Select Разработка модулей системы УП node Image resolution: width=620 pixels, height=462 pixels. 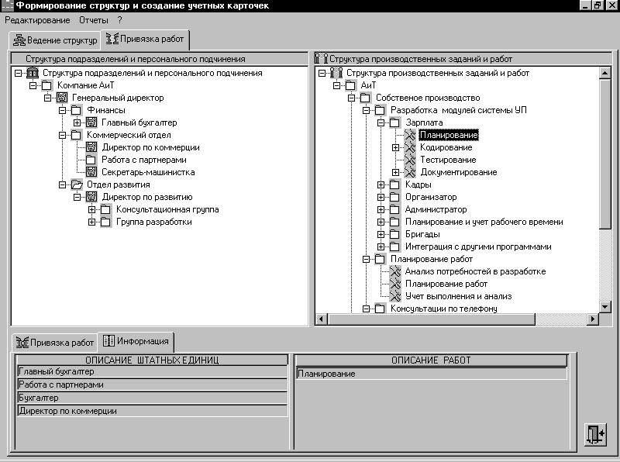pyautogui.click(x=459, y=110)
